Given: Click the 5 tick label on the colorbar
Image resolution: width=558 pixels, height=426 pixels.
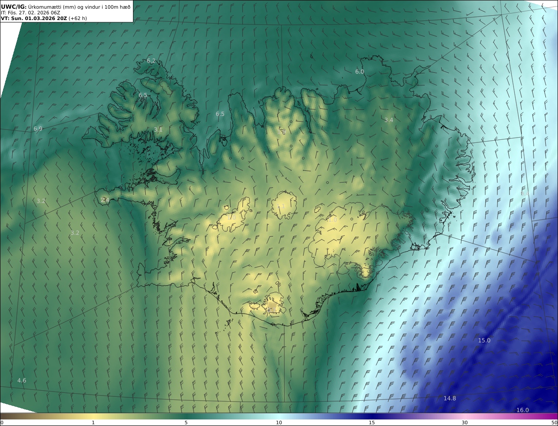Looking at the screenshot, I should tap(186, 423).
